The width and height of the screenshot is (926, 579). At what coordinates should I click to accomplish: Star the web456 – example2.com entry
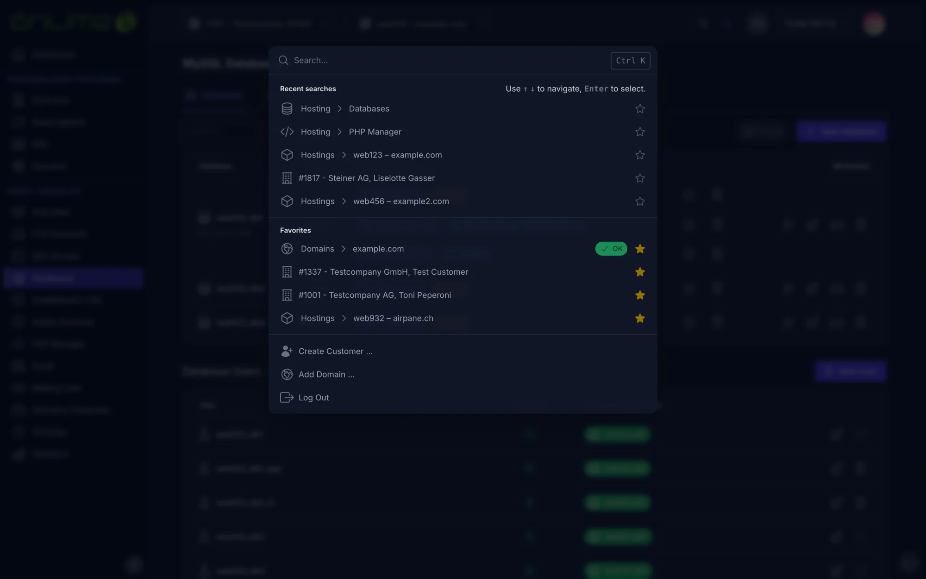[x=640, y=201]
